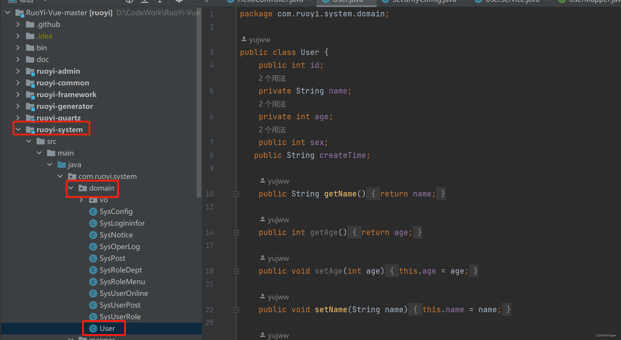621x340 pixels.
Task: Click yujww author hint above getAge
Action: pyautogui.click(x=278, y=220)
